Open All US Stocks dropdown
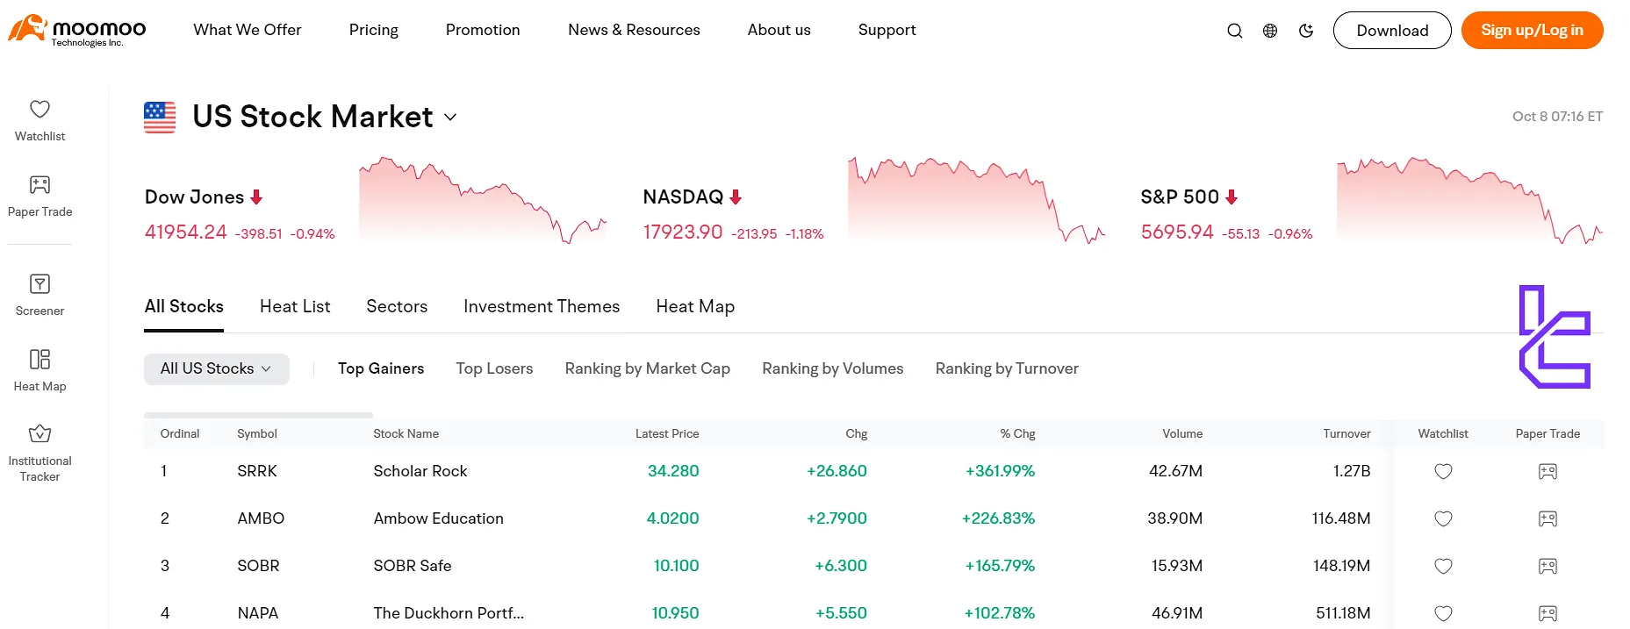The image size is (1630, 629). (x=217, y=368)
